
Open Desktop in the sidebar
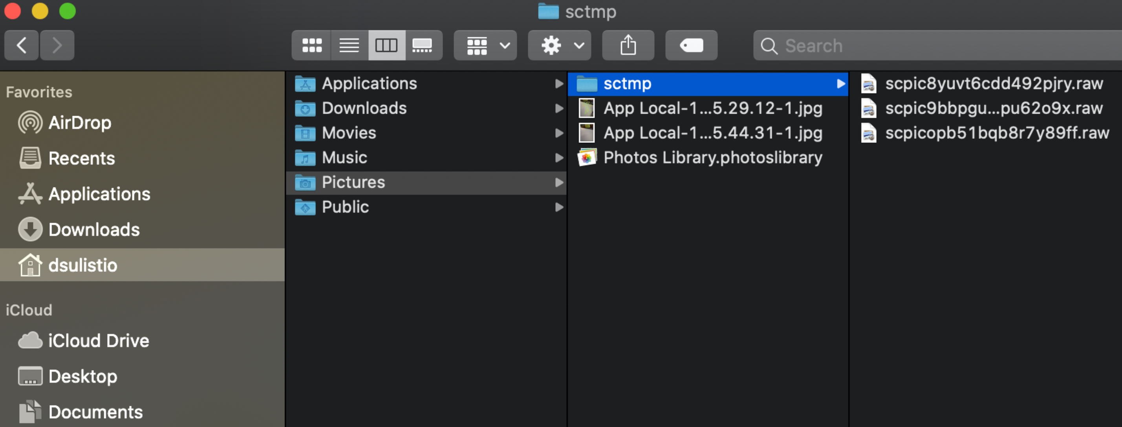pos(142,376)
